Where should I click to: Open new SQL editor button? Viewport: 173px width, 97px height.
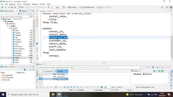click(21, 7)
